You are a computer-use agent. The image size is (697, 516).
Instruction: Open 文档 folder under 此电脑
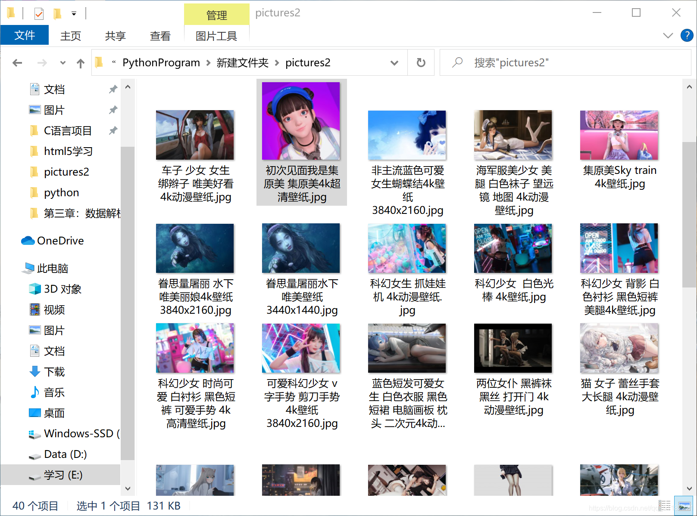pos(54,351)
